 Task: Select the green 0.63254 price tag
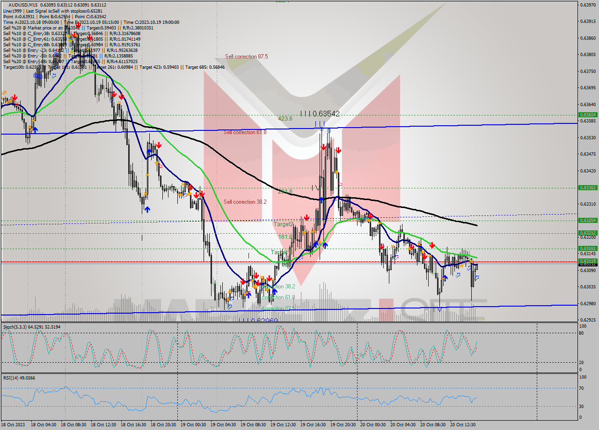588,220
